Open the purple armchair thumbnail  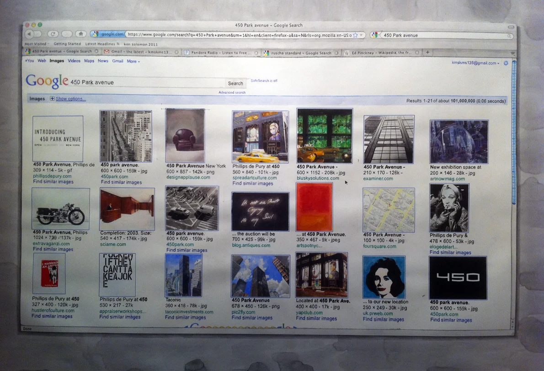coord(185,135)
